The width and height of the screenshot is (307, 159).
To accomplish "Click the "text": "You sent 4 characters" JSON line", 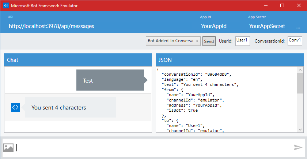I will tap(200, 84).
